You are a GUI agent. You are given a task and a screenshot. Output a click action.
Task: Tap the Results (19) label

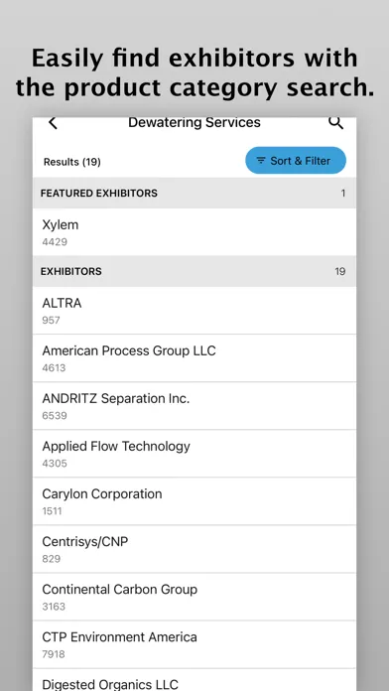pyautogui.click(x=72, y=162)
